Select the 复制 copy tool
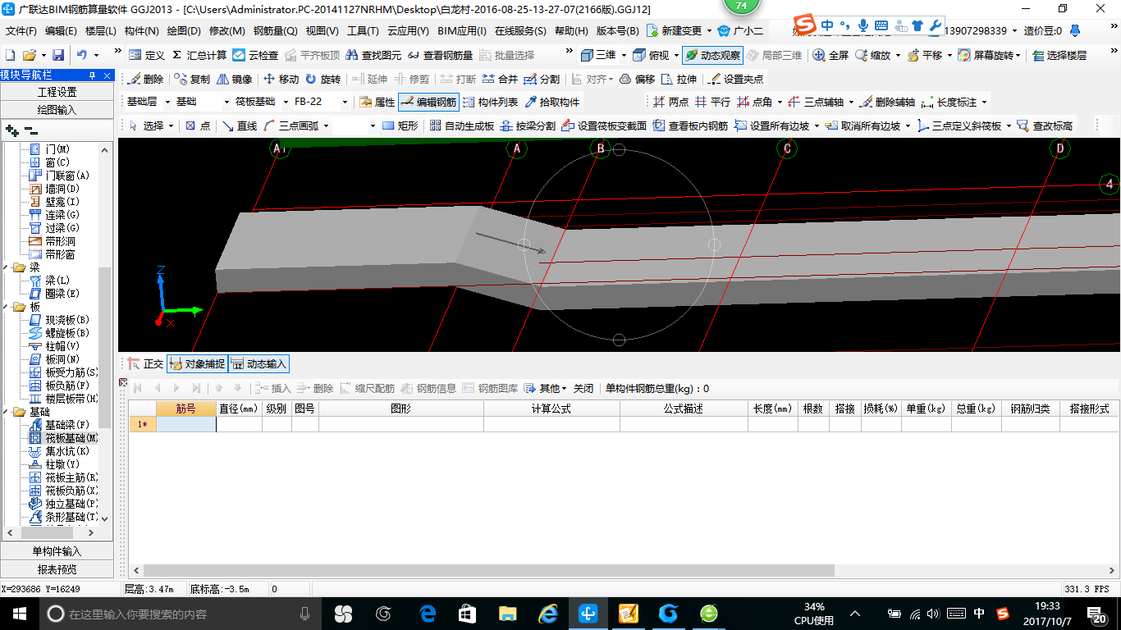 pyautogui.click(x=192, y=79)
